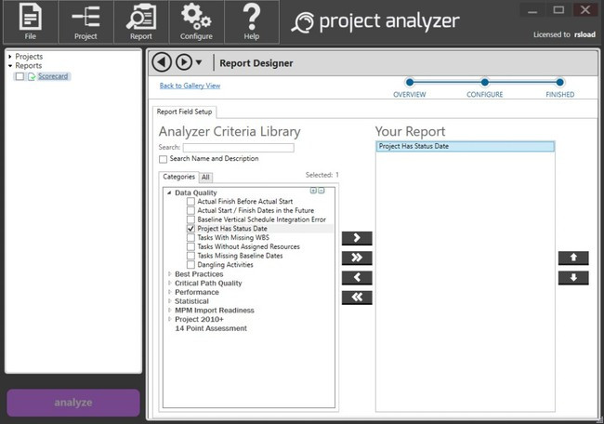Screen dimensions: 604x424
Task: Uncheck Project Has Status Date
Action: click(x=191, y=228)
